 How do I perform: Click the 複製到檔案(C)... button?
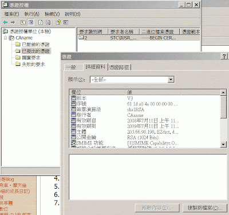[x=205, y=208]
